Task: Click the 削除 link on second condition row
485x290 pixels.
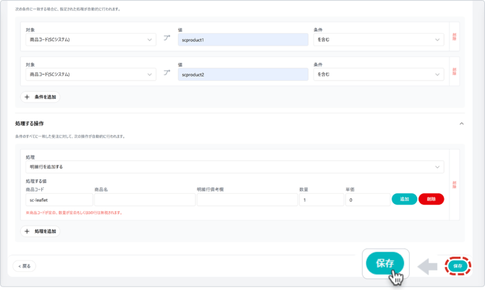Action: tap(455, 72)
